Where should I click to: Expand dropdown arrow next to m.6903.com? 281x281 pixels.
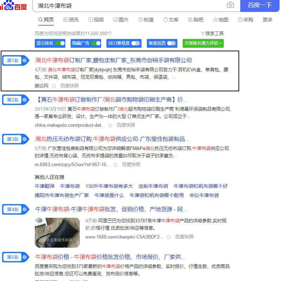(x=116, y=165)
